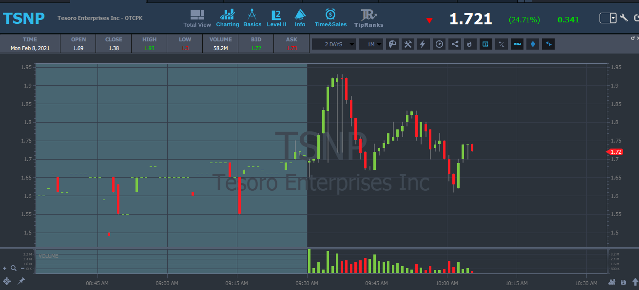Open the TipRanks view
639x290 pixels.
point(368,18)
